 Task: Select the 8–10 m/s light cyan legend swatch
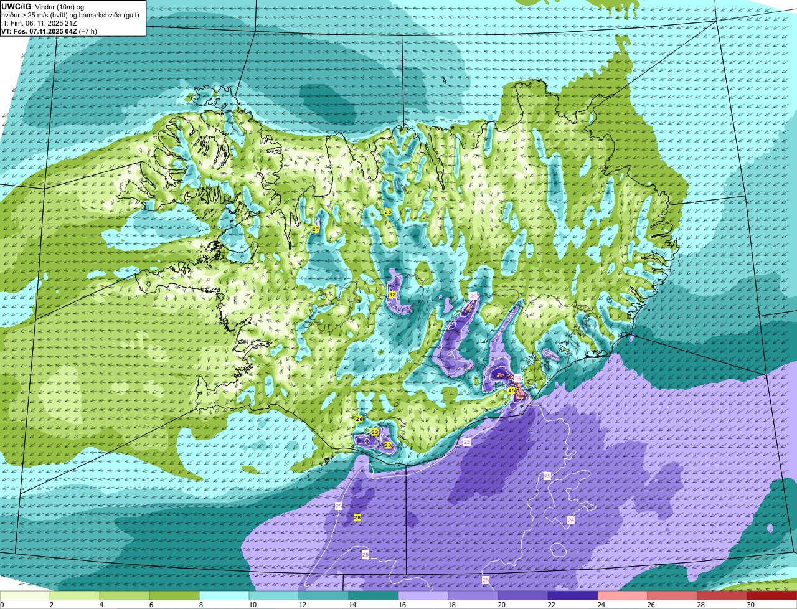point(224,596)
